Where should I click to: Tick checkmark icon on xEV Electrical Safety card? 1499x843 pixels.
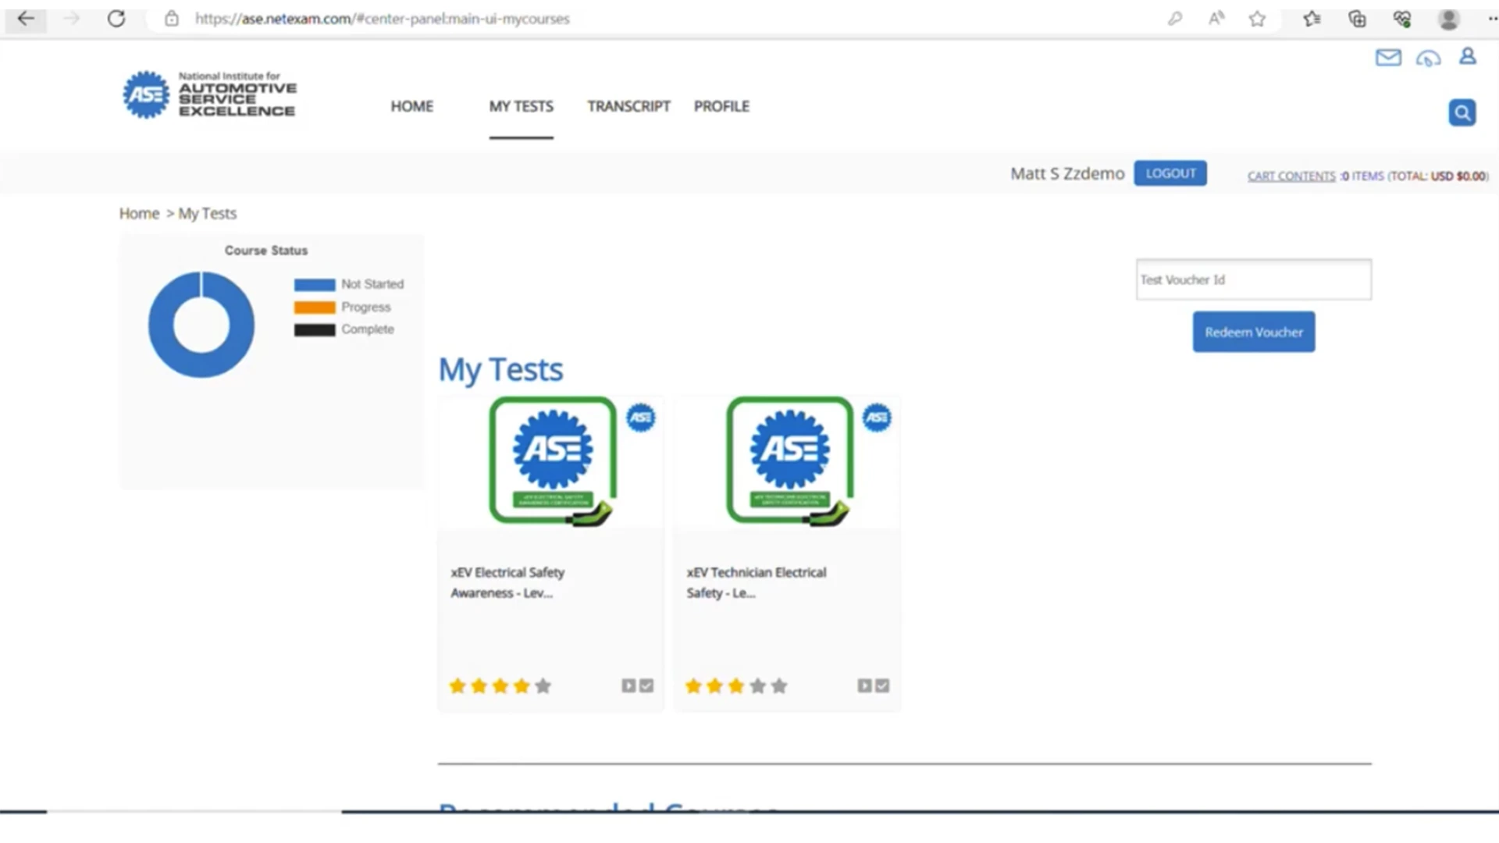[646, 685]
